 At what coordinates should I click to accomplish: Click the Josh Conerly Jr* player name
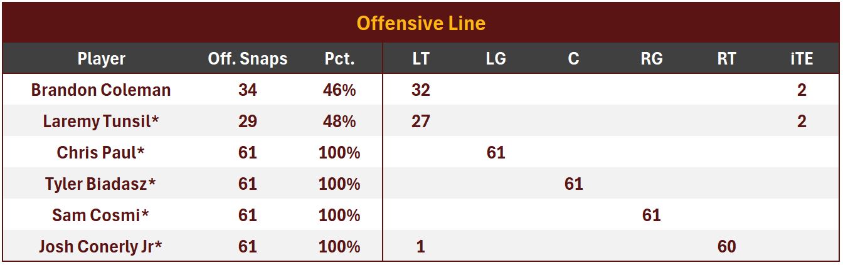coord(101,246)
